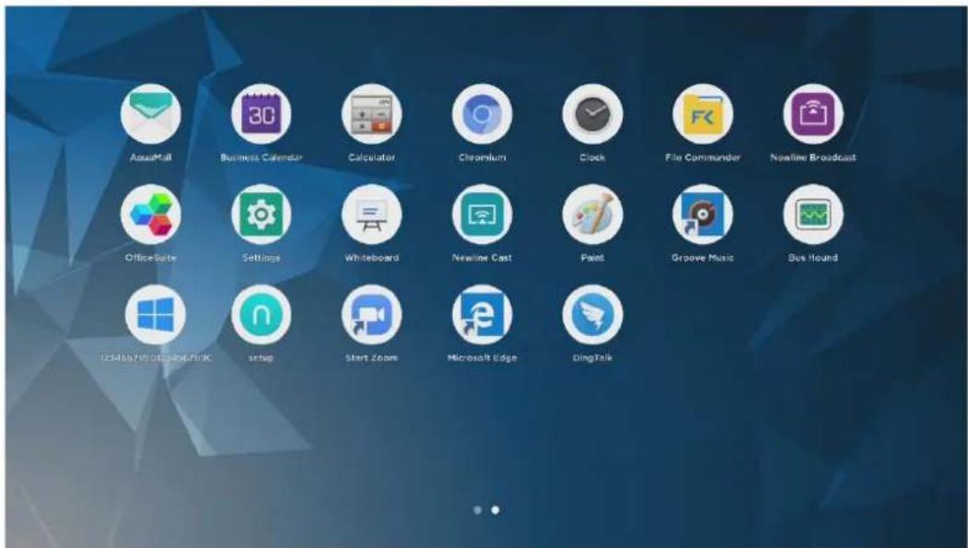Click the "Chromium" label text

click(482, 157)
